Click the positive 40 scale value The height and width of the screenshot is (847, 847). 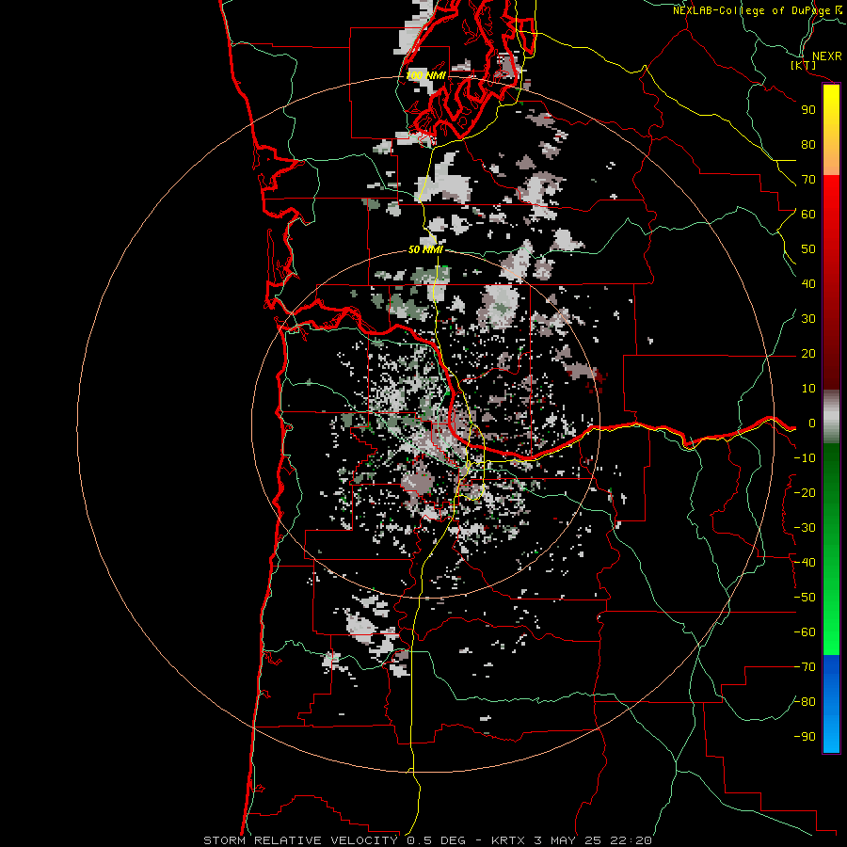pos(808,283)
